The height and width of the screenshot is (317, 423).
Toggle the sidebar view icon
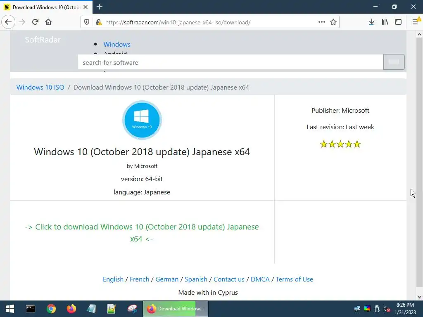[398, 22]
